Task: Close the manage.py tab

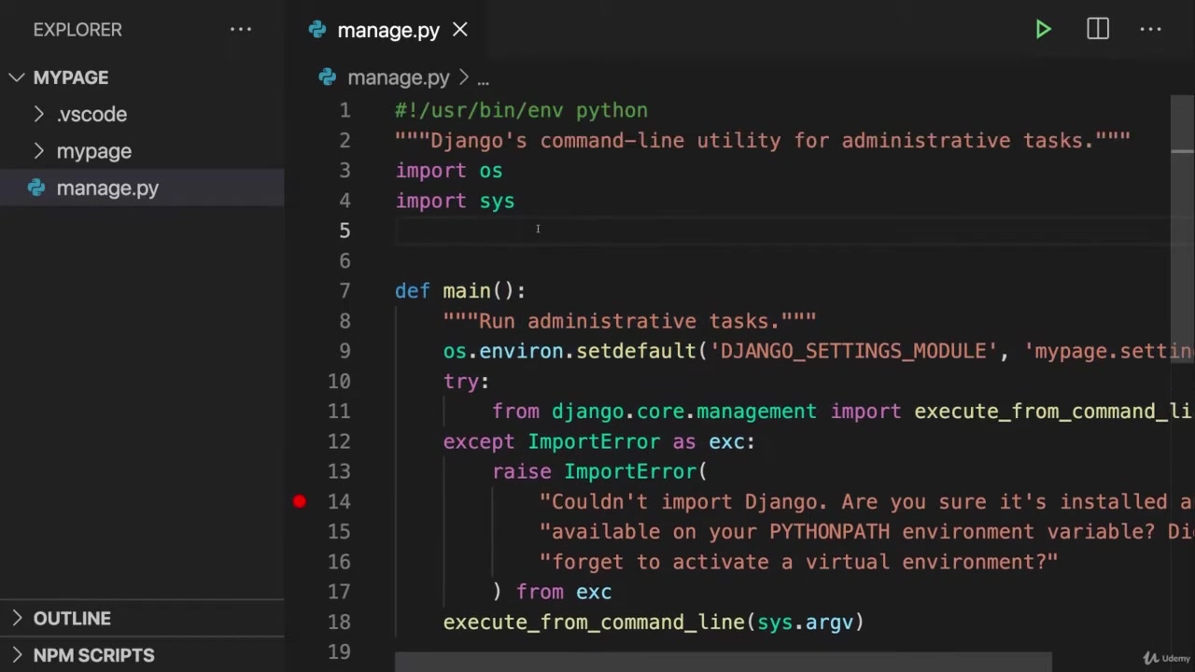Action: (460, 30)
